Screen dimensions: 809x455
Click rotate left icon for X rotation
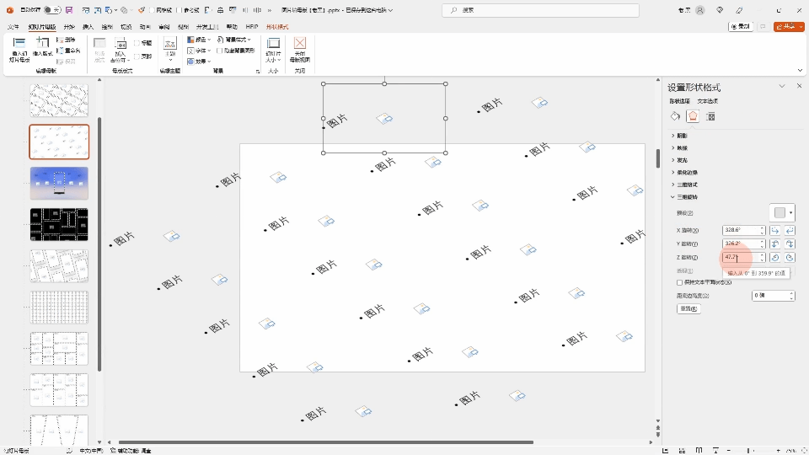[775, 230]
